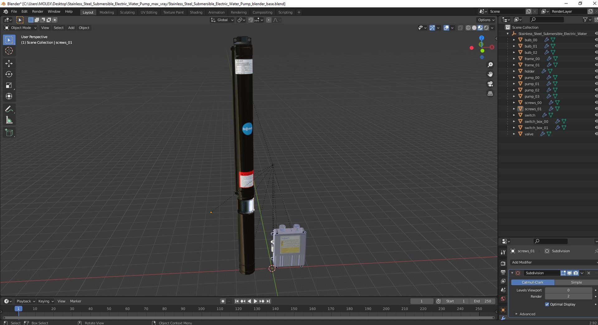The image size is (598, 325).
Task: Toggle Subdivision modifier render visibility camera icon
Action: (x=576, y=273)
